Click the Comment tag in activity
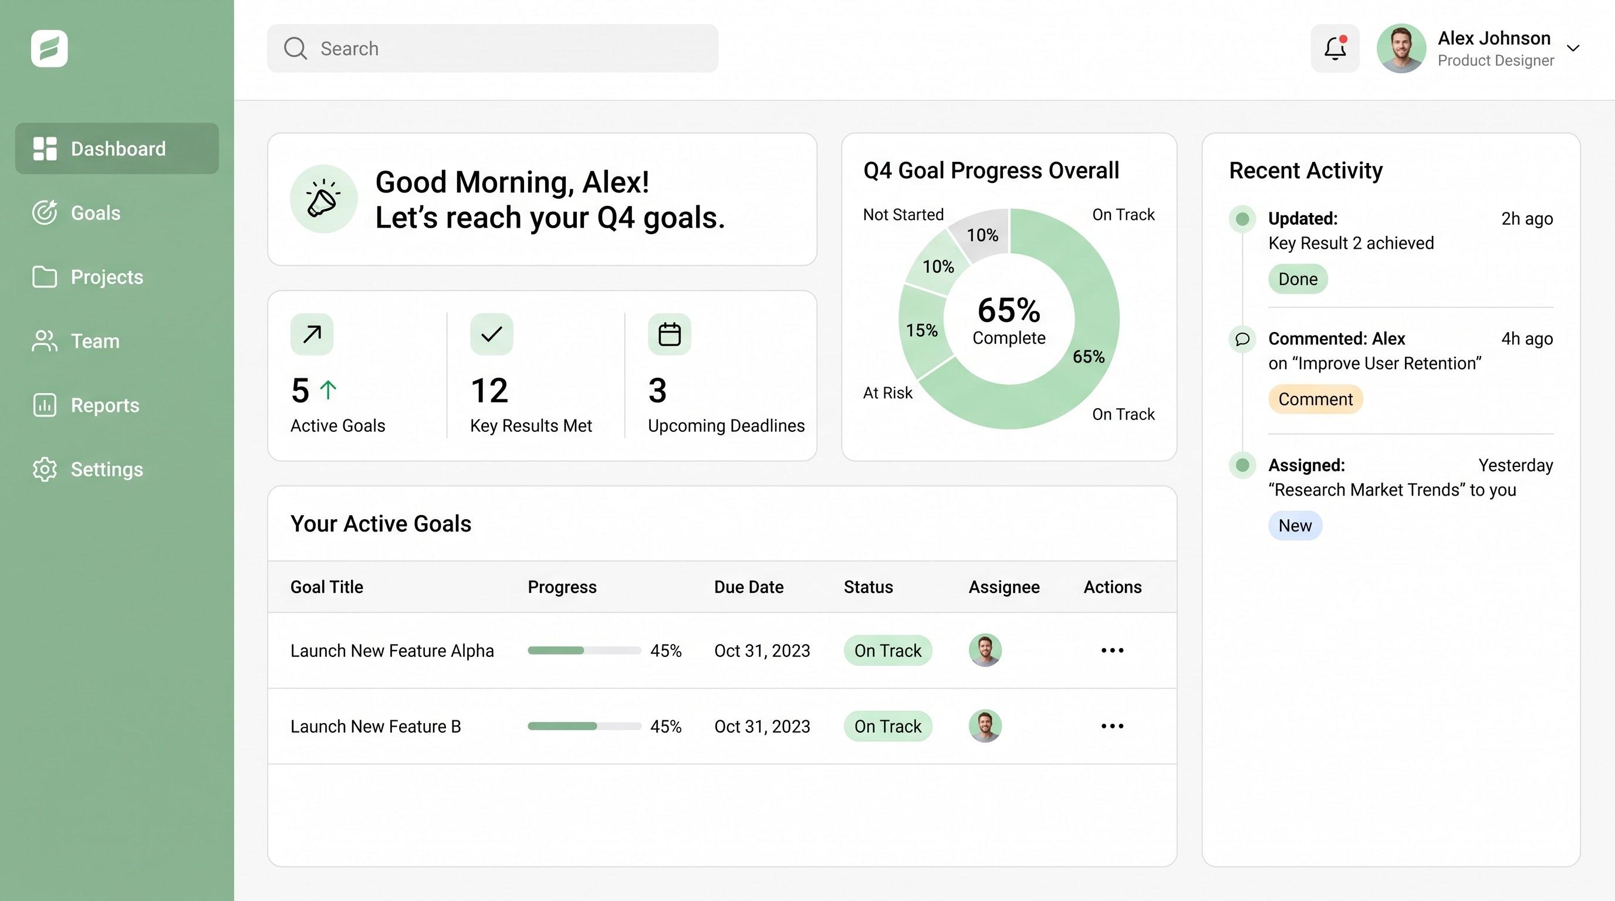1615x901 pixels. 1315,399
